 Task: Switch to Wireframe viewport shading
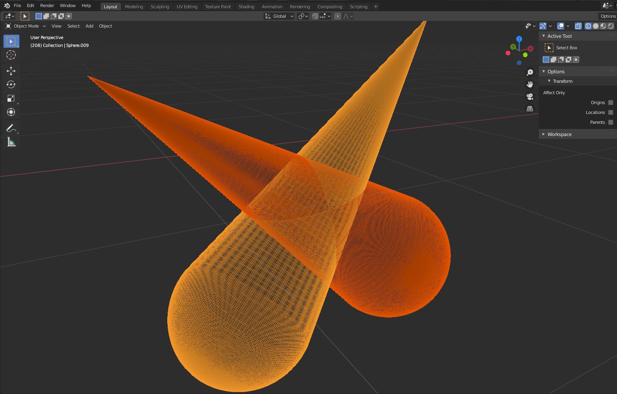click(x=588, y=26)
